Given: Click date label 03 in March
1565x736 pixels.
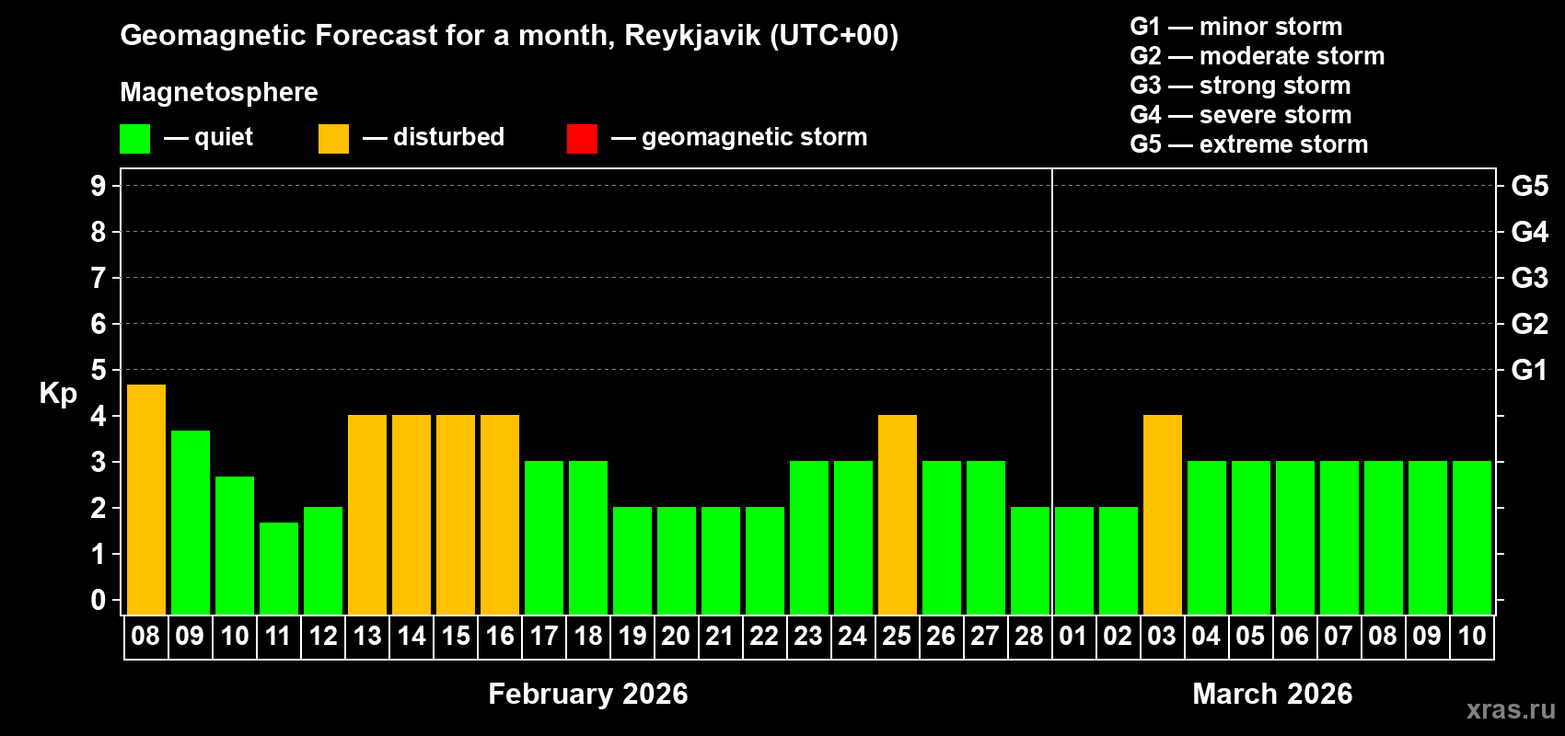Looking at the screenshot, I should pos(1162,636).
